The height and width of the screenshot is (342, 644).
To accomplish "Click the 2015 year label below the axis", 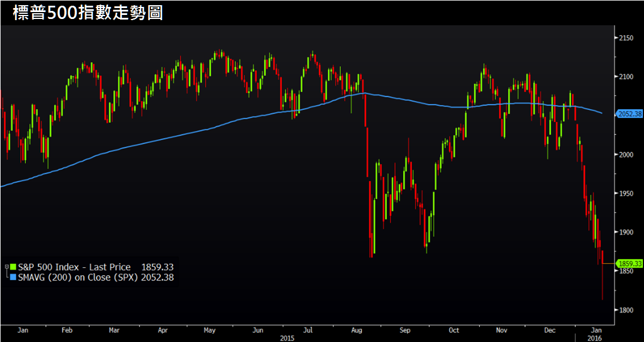I will pyautogui.click(x=287, y=338).
